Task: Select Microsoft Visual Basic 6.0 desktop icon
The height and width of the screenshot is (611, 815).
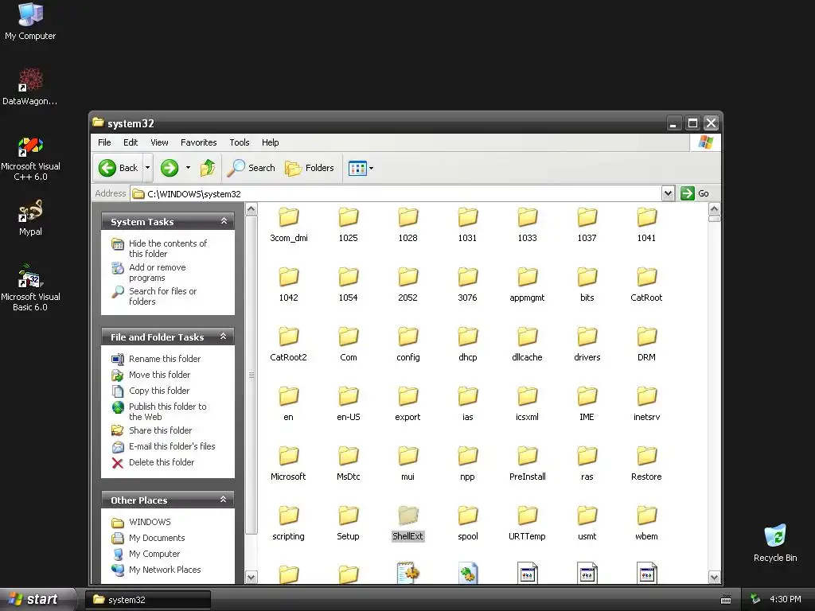Action: [x=30, y=288]
